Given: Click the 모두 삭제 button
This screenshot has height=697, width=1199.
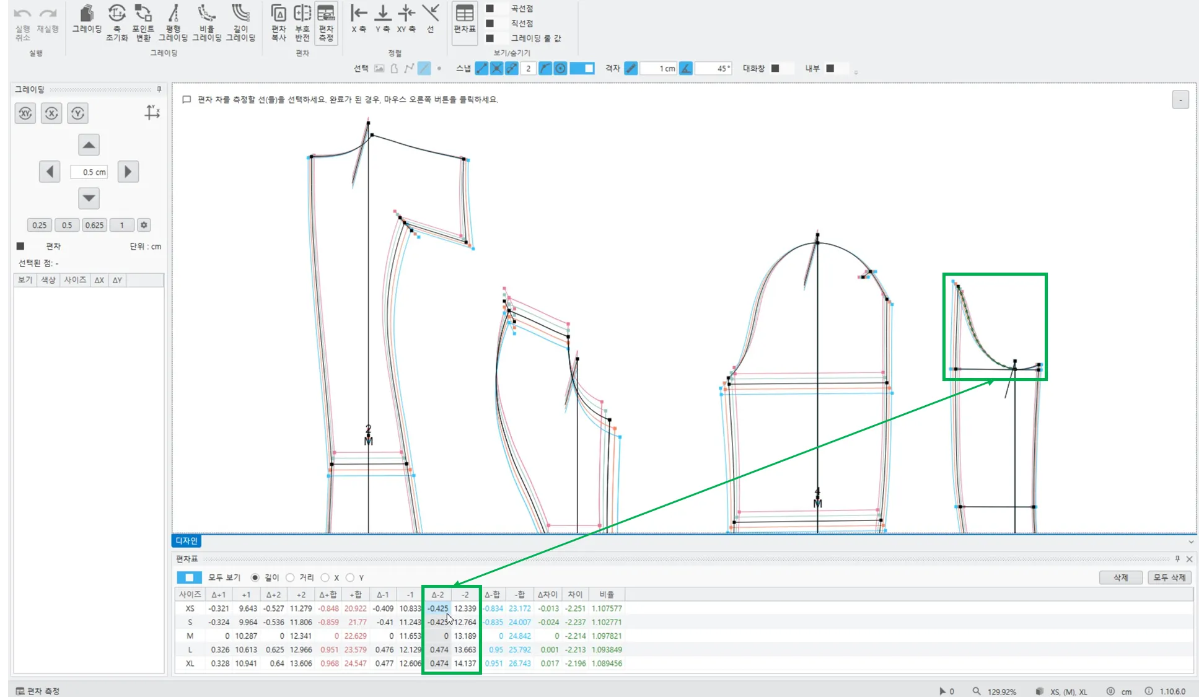Looking at the screenshot, I should click(1169, 577).
